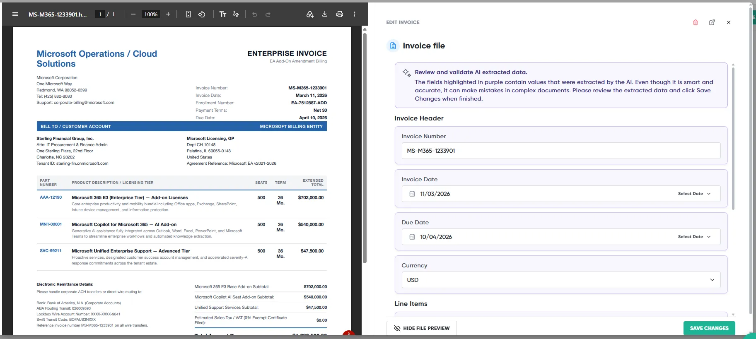The width and height of the screenshot is (756, 339).
Task: Hide the file preview pane
Action: pos(422,328)
